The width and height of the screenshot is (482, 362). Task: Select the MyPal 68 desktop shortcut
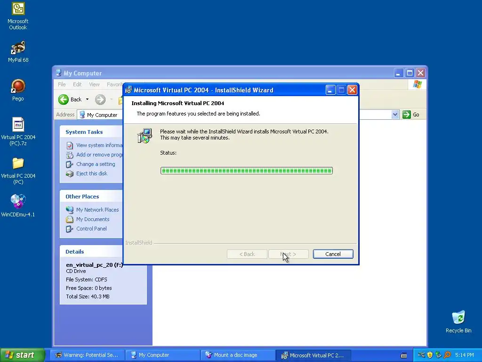(18, 51)
